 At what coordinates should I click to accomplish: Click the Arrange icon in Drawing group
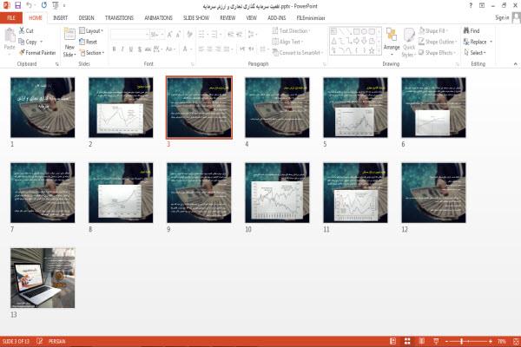(x=392, y=35)
